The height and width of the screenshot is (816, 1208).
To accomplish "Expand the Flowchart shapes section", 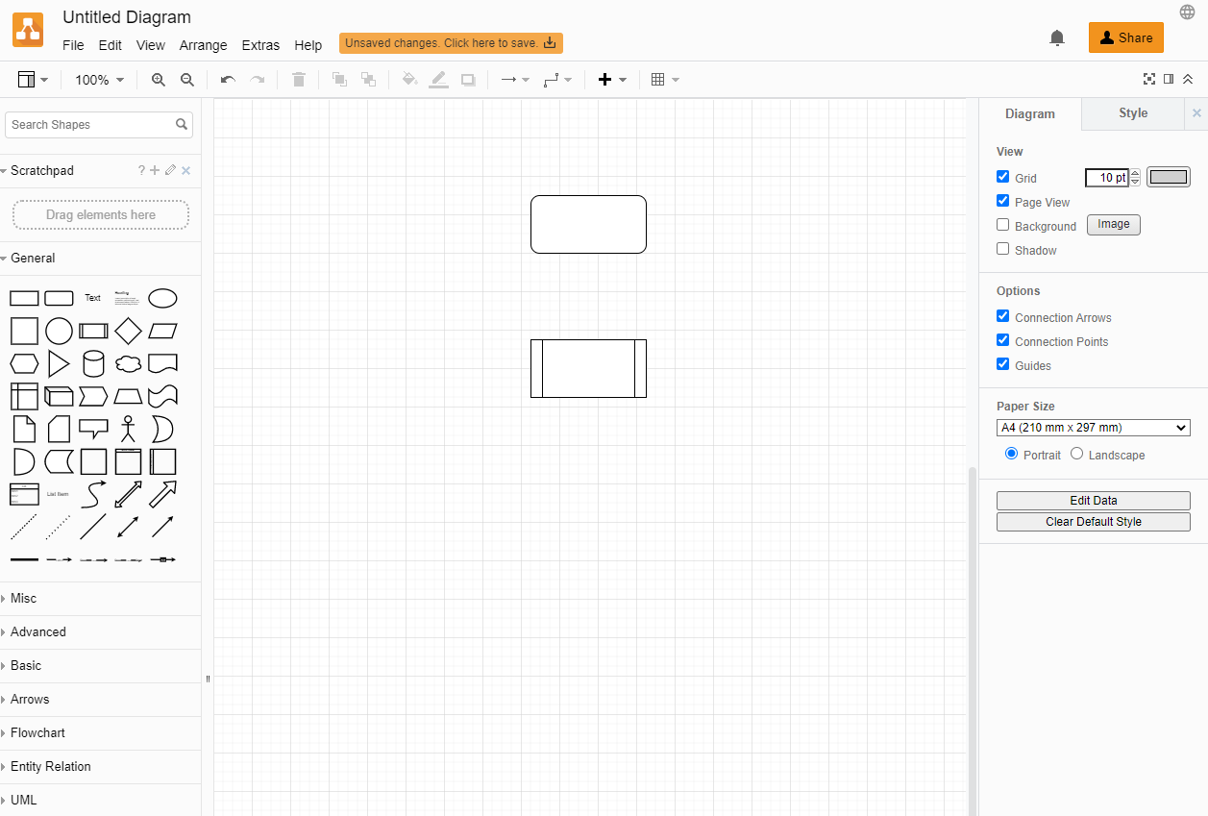I will 101,733.
